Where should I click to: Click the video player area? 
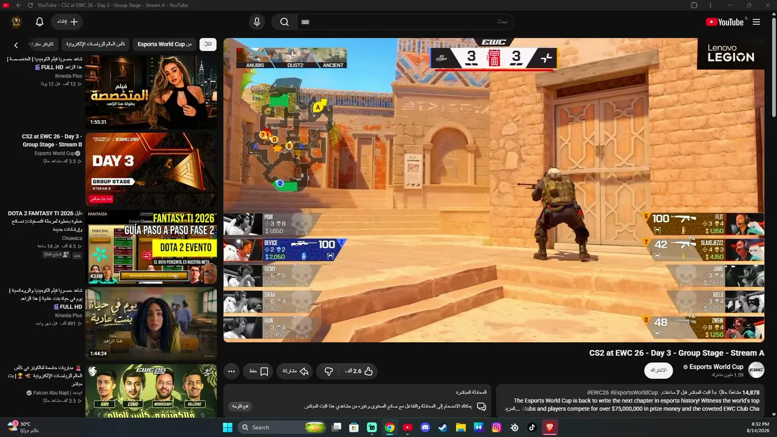point(494,190)
